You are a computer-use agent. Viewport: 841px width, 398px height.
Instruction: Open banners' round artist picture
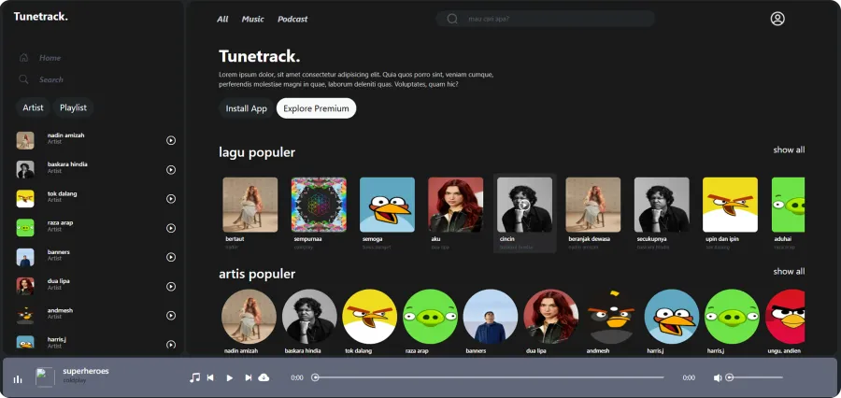click(x=491, y=317)
